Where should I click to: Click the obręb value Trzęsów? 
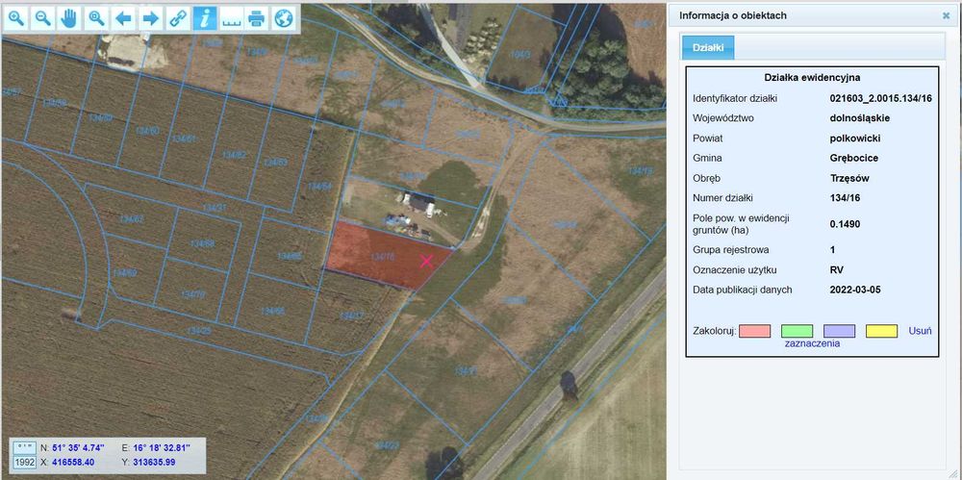849,178
